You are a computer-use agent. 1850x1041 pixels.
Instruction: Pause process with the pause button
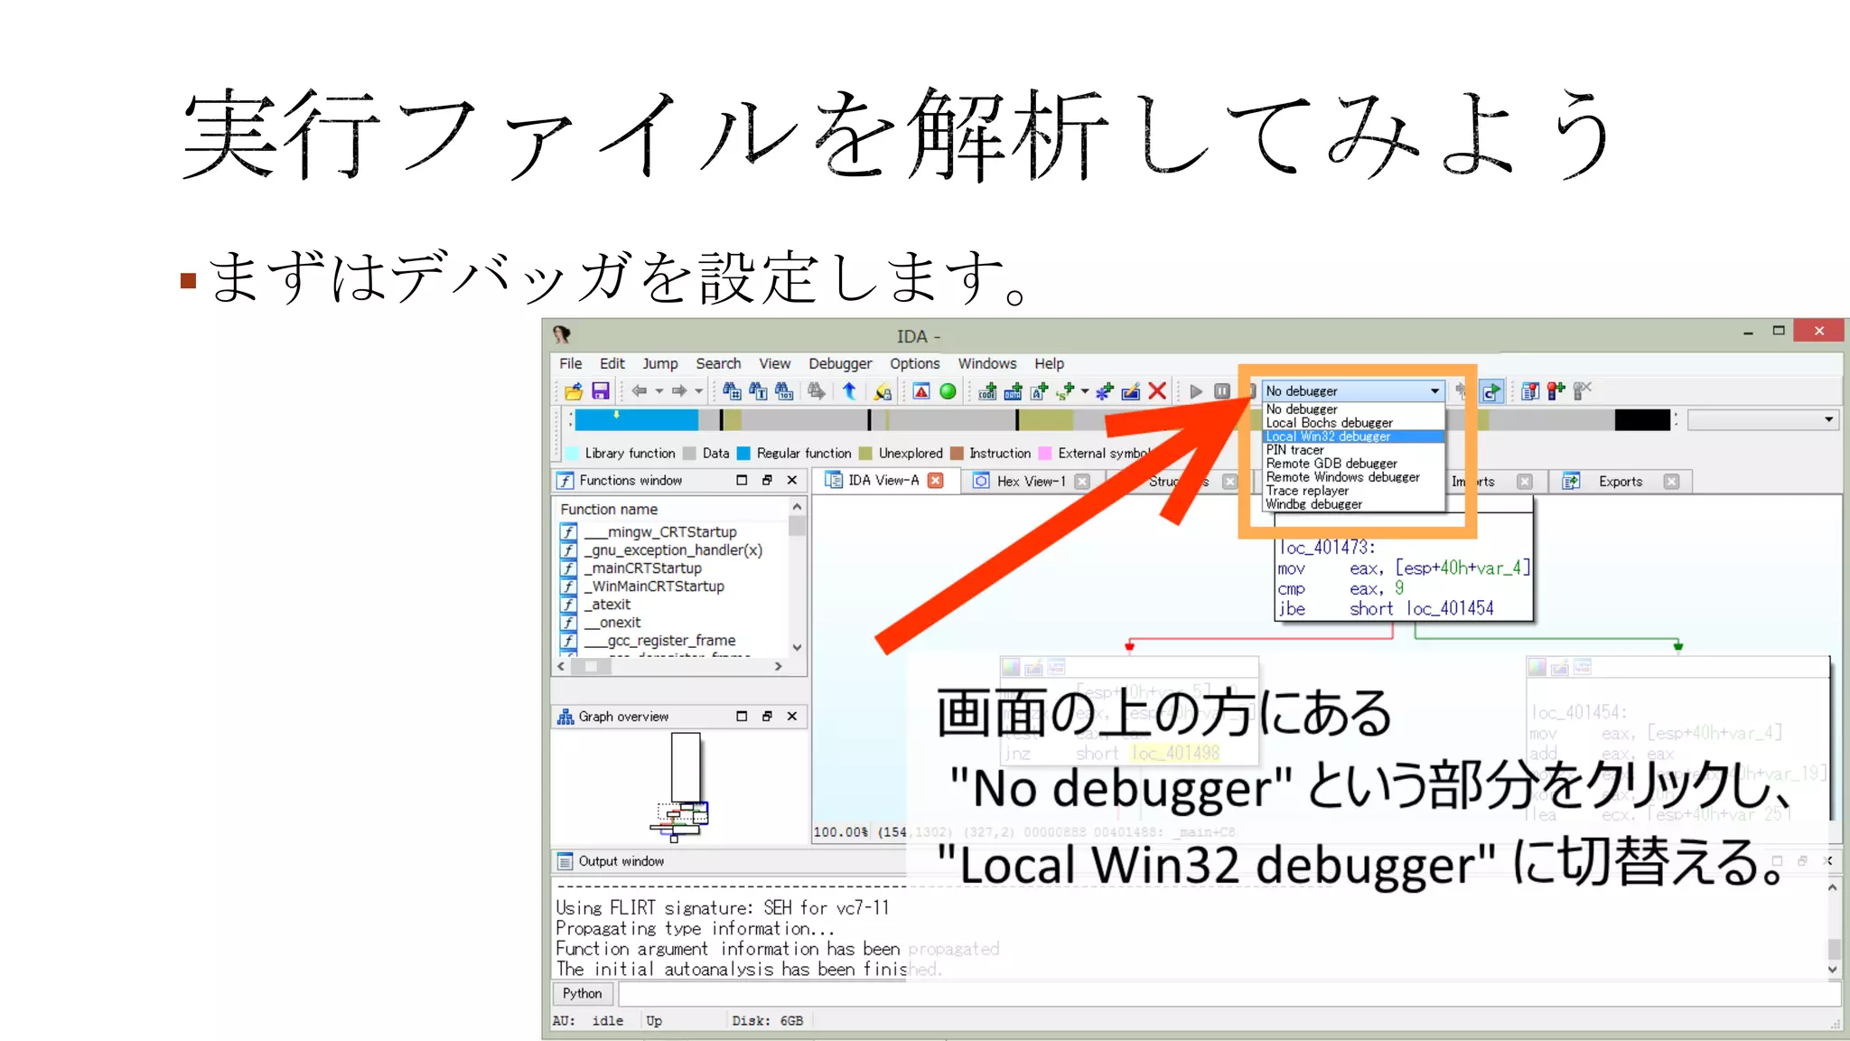(x=1222, y=391)
